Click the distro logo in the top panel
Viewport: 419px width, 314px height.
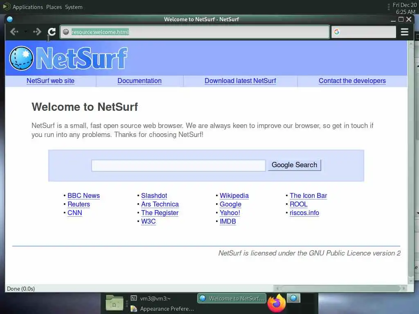7,7
